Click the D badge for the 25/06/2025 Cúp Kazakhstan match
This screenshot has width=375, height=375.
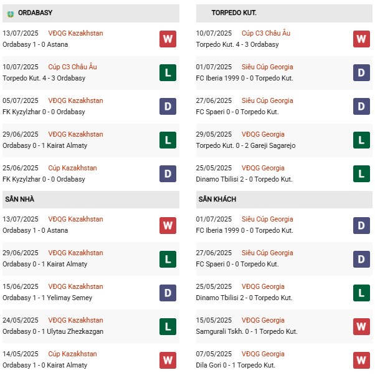168,173
